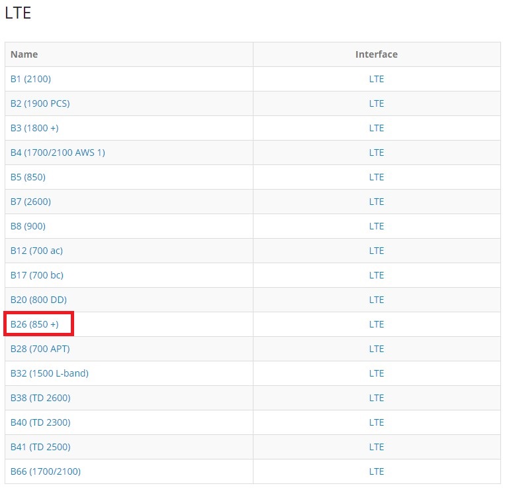Open LTE interface link in B8 row
Image resolution: width=505 pixels, height=488 pixels.
point(377,226)
